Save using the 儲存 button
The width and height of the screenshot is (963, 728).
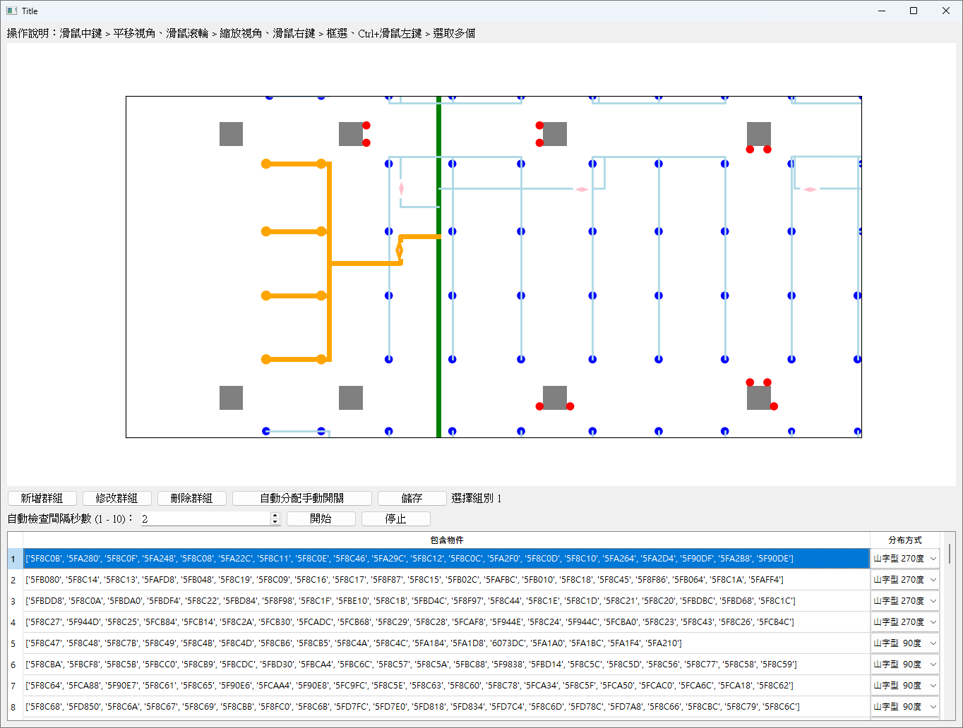(x=412, y=498)
